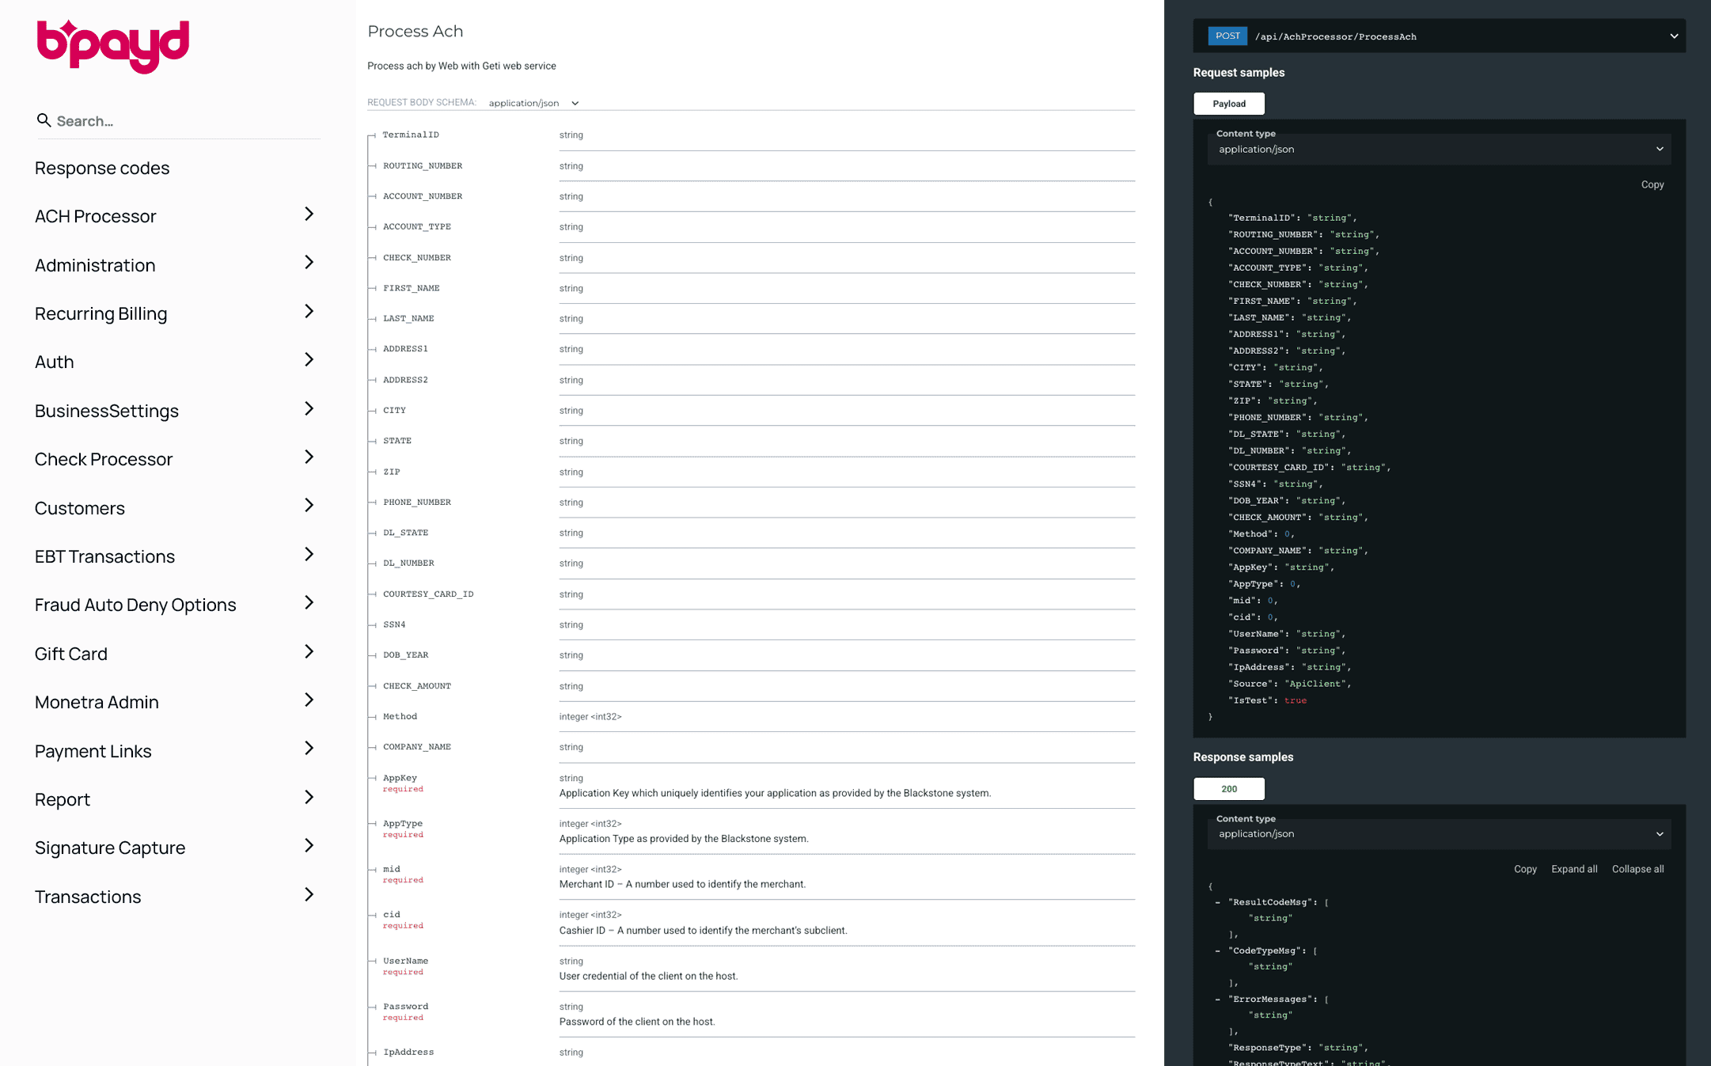1711x1066 pixels.
Task: Click the search magnifier icon
Action: click(x=44, y=120)
